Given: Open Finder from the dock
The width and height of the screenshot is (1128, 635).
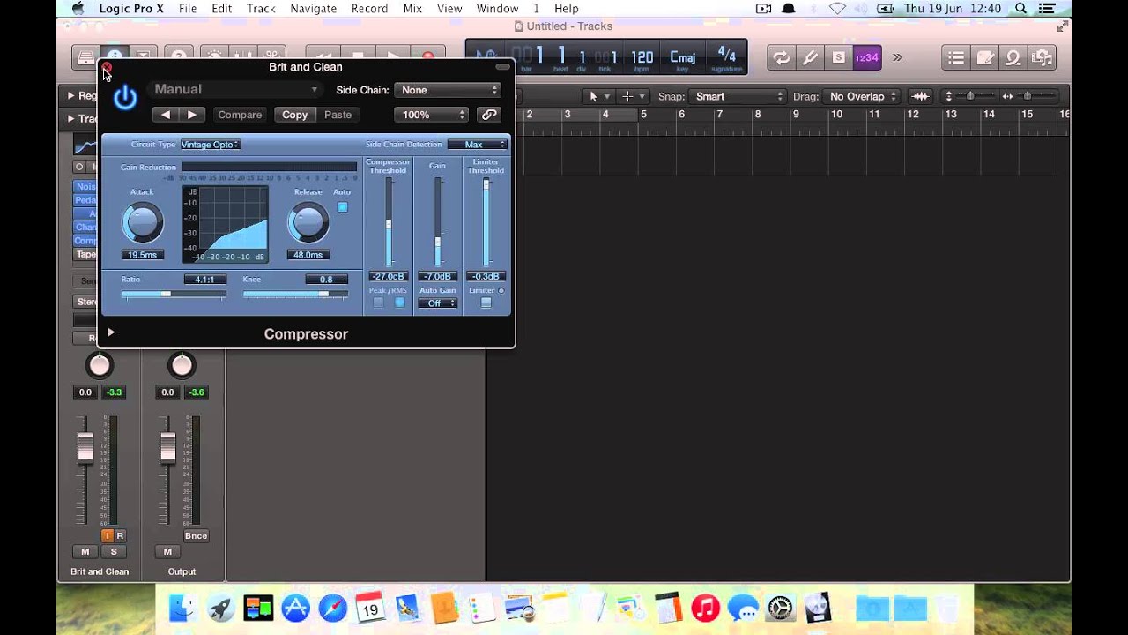Looking at the screenshot, I should click(x=182, y=607).
